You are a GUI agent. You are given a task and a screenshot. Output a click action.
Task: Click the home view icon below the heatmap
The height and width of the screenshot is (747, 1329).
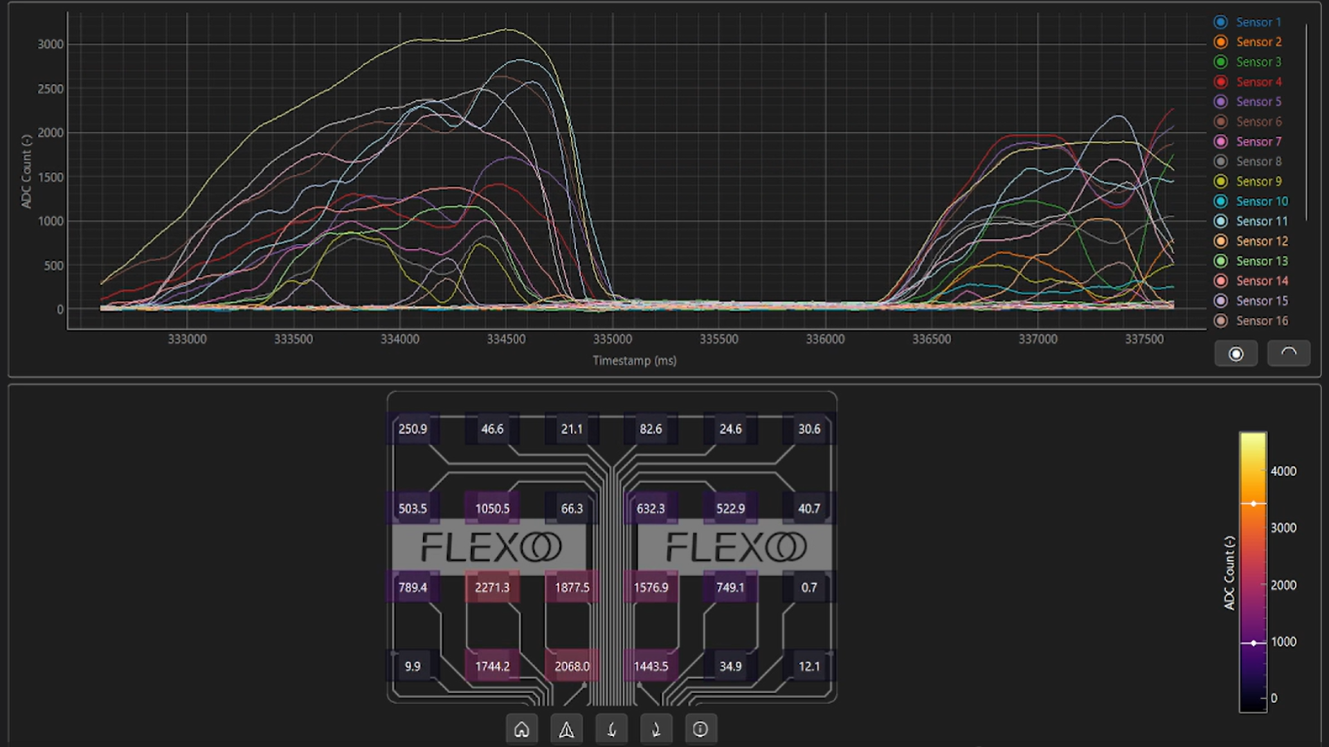[x=522, y=729]
